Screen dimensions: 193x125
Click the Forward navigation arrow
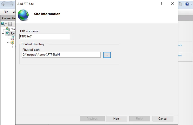12,5
